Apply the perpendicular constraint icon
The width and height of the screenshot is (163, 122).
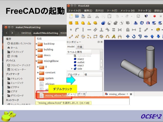(101, 30)
